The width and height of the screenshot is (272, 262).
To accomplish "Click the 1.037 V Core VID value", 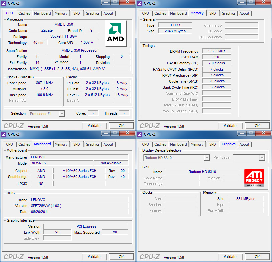I will [87, 42].
